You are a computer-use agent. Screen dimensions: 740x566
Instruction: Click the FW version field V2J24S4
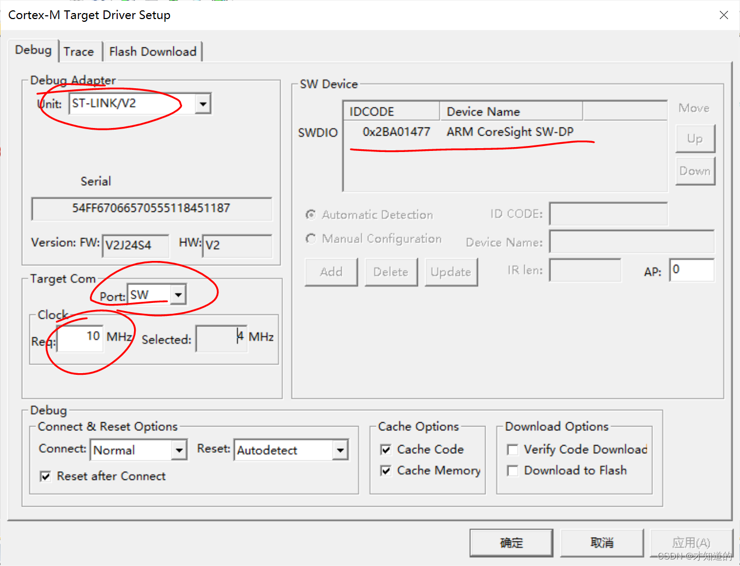pyautogui.click(x=135, y=246)
